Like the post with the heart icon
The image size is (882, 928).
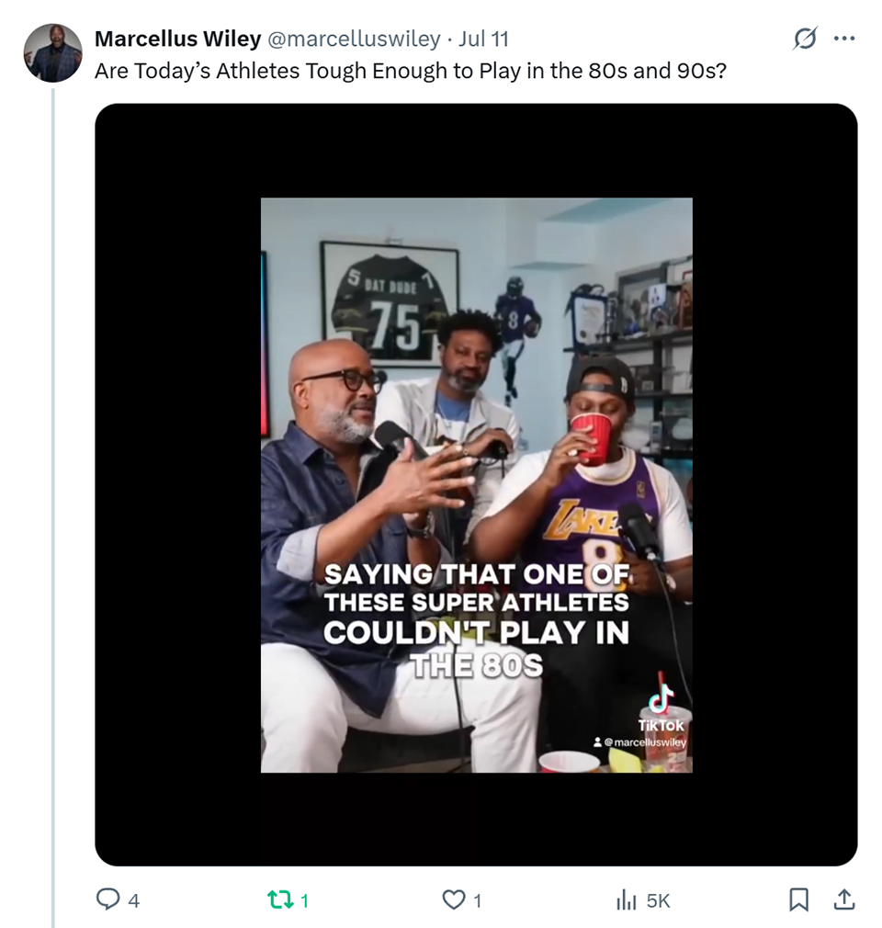454,900
